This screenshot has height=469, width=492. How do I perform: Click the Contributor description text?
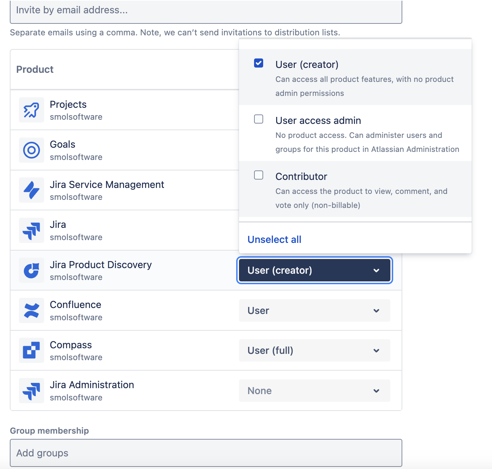tap(361, 198)
